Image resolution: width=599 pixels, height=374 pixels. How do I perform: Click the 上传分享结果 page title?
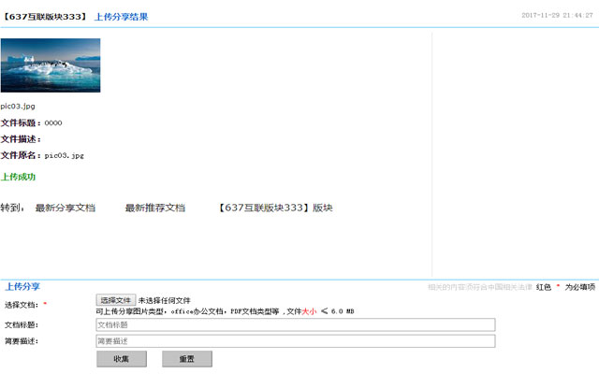point(121,17)
